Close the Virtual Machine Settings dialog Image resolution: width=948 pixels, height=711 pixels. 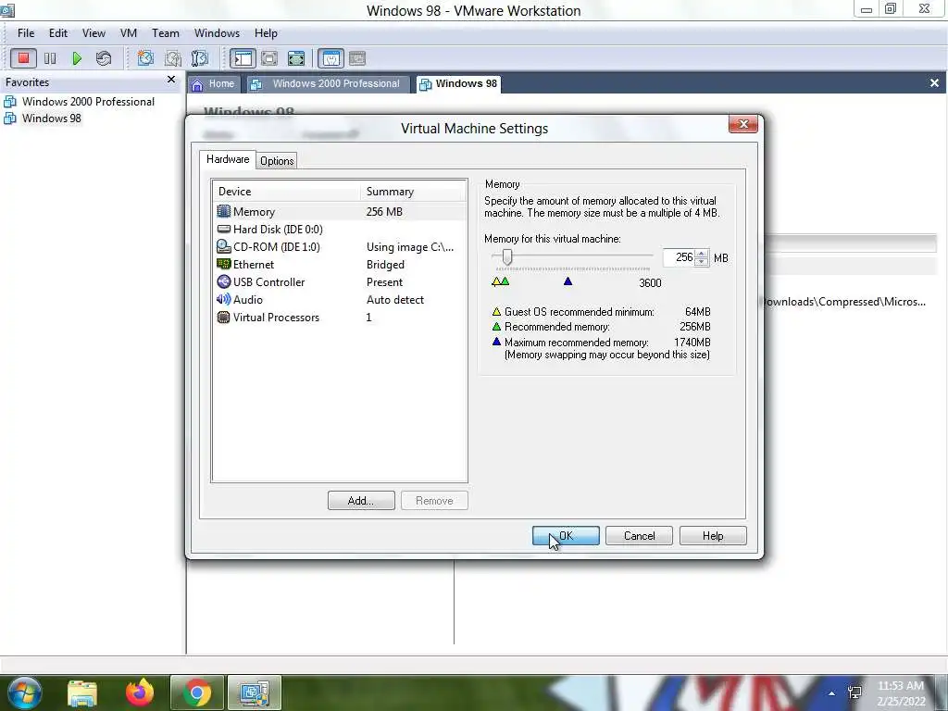(743, 124)
